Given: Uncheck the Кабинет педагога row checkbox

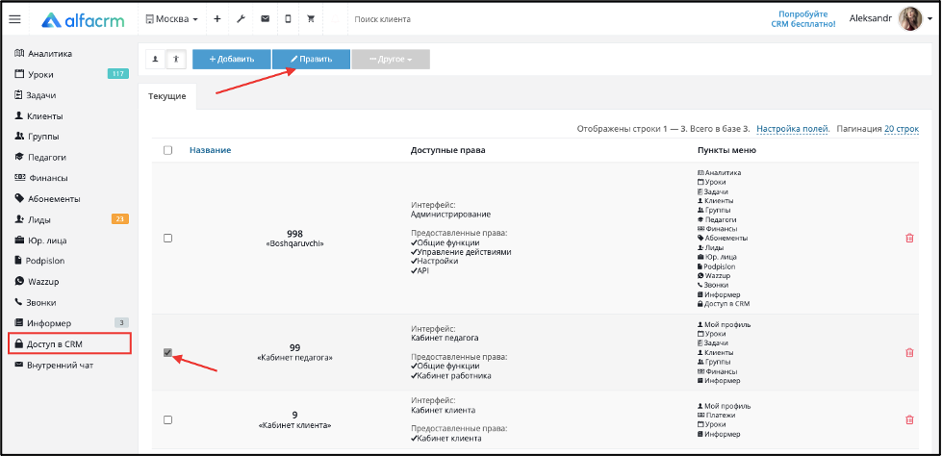Looking at the screenshot, I should pyautogui.click(x=168, y=353).
